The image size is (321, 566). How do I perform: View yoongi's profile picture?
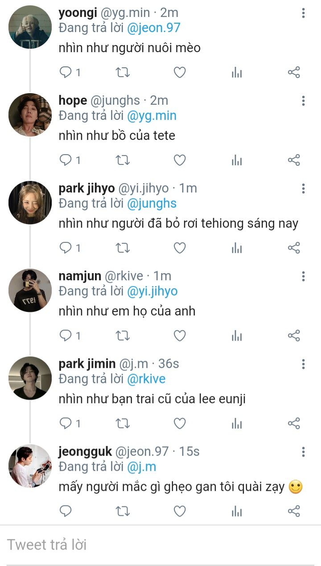[x=30, y=27]
